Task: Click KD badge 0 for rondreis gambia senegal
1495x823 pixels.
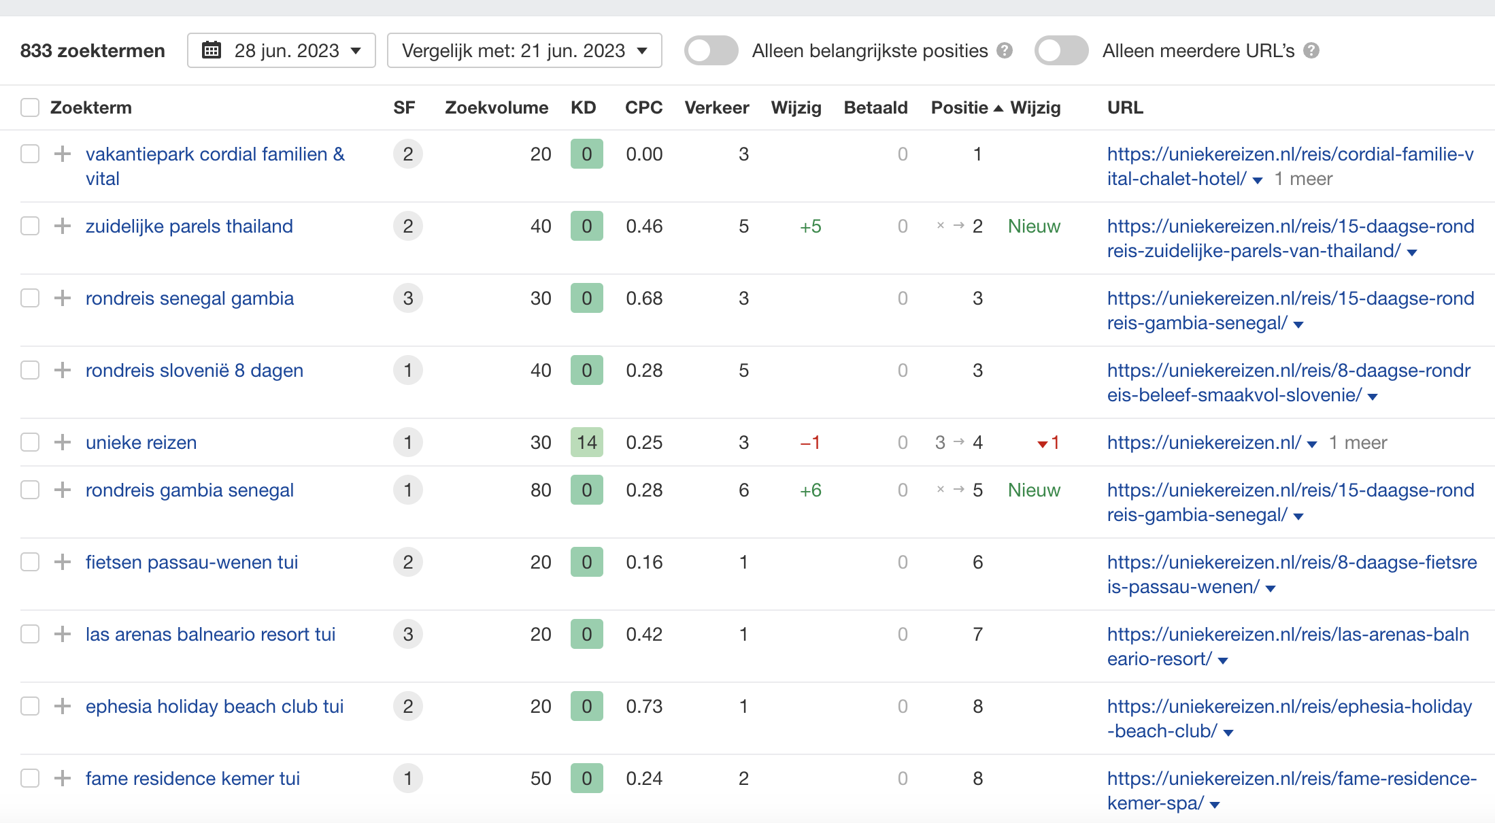Action: [587, 490]
